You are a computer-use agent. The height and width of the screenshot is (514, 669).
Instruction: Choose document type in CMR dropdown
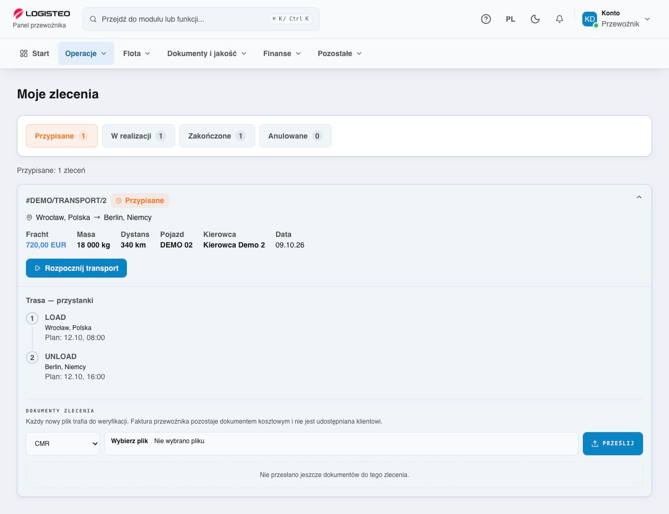click(x=63, y=444)
